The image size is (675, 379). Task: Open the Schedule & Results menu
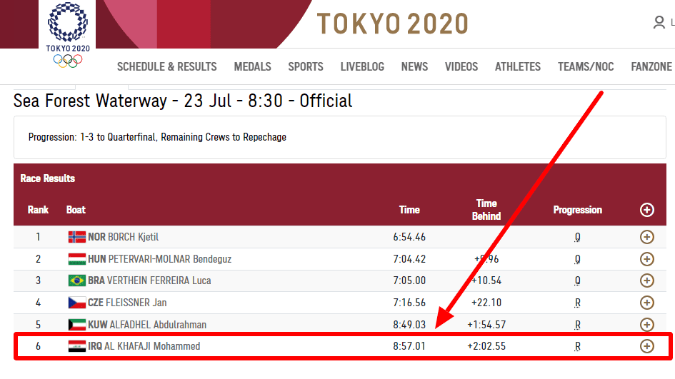166,66
